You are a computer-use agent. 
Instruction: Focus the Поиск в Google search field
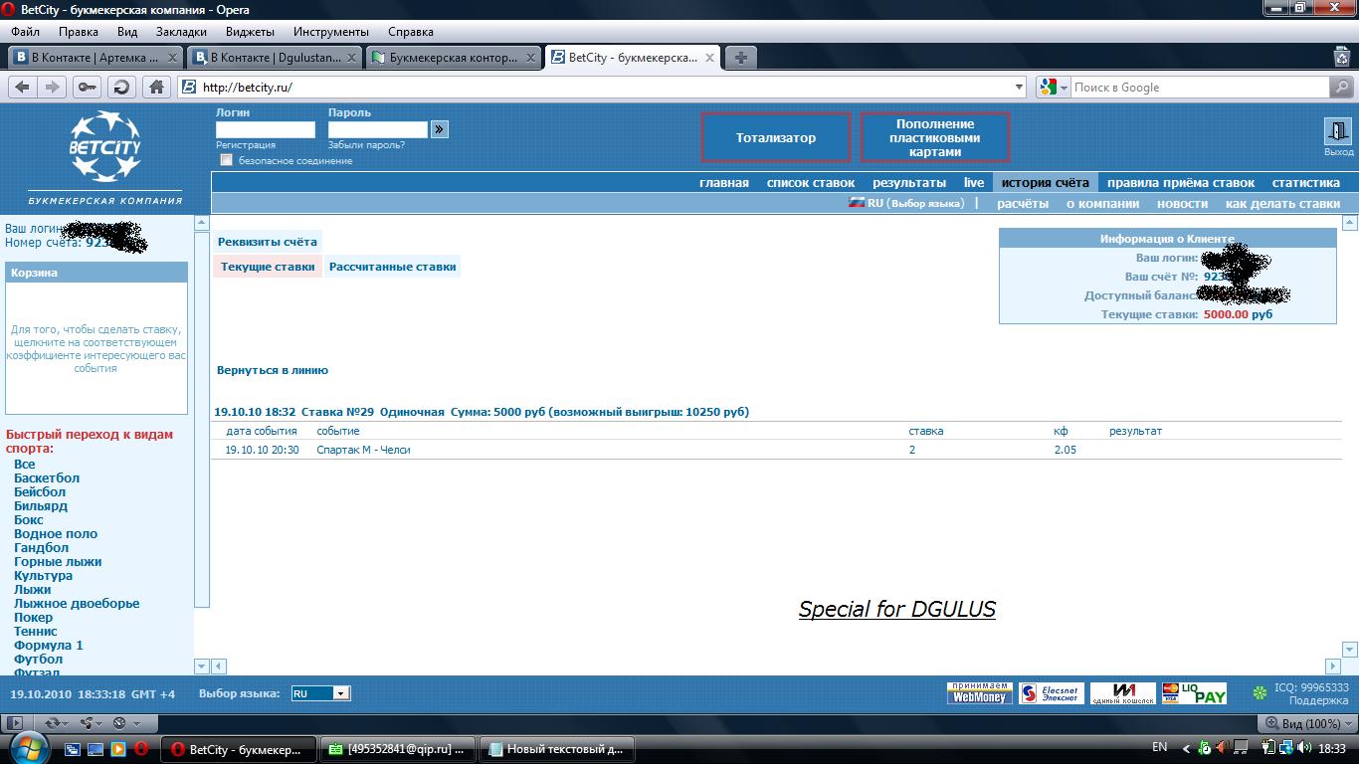1199,87
